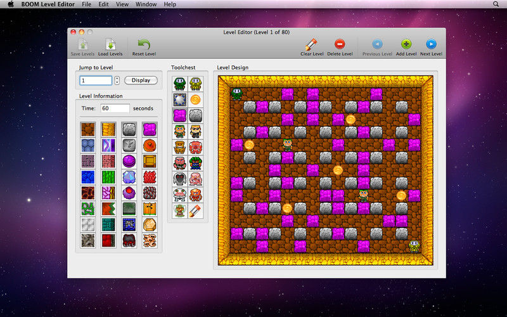Open the Edit menu
The width and height of the screenshot is (507, 317).
coord(103,4)
